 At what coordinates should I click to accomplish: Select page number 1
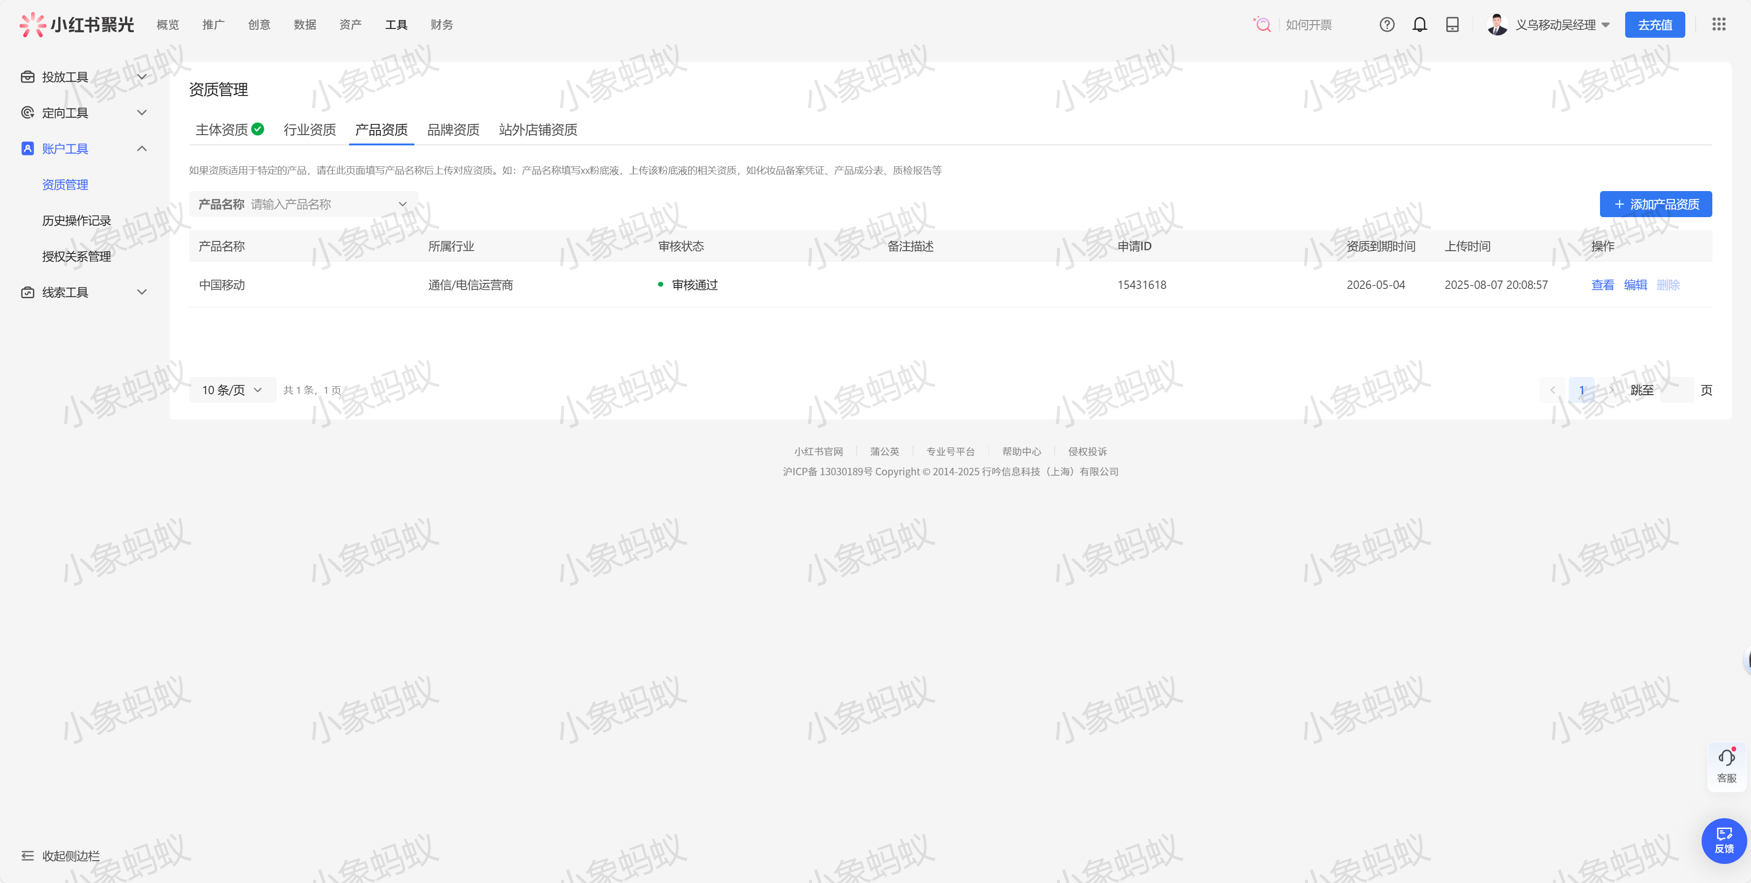pyautogui.click(x=1582, y=390)
